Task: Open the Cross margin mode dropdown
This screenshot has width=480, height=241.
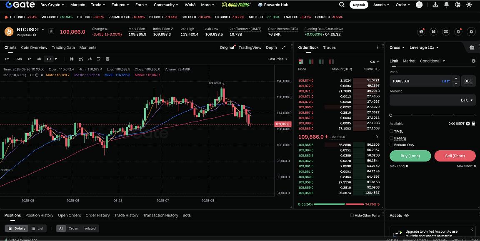Action: pos(397,47)
